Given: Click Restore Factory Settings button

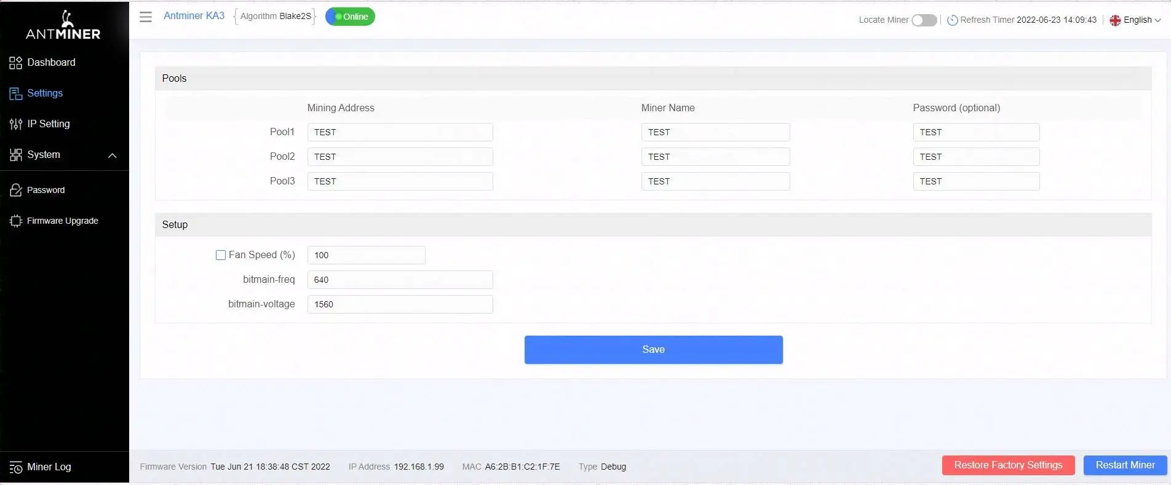Looking at the screenshot, I should [x=1008, y=465].
